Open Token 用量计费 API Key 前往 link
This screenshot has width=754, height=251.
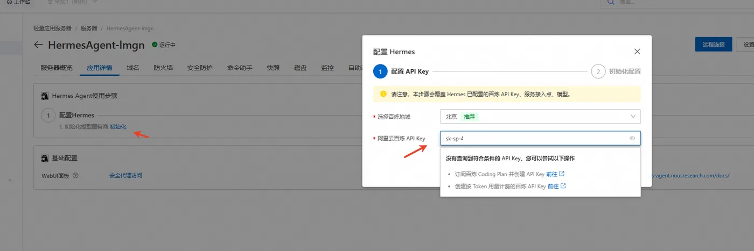[x=553, y=186]
